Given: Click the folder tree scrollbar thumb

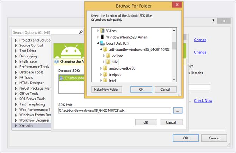Looking at the screenshot, I should point(174,46).
